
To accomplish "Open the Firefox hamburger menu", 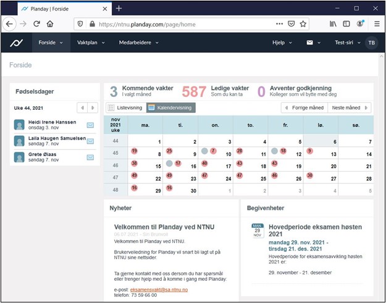I will click(377, 24).
